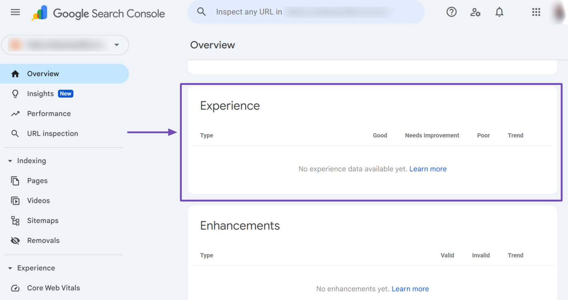Open the URL inspection tool
Screen dimensions: 568x300
(52, 134)
